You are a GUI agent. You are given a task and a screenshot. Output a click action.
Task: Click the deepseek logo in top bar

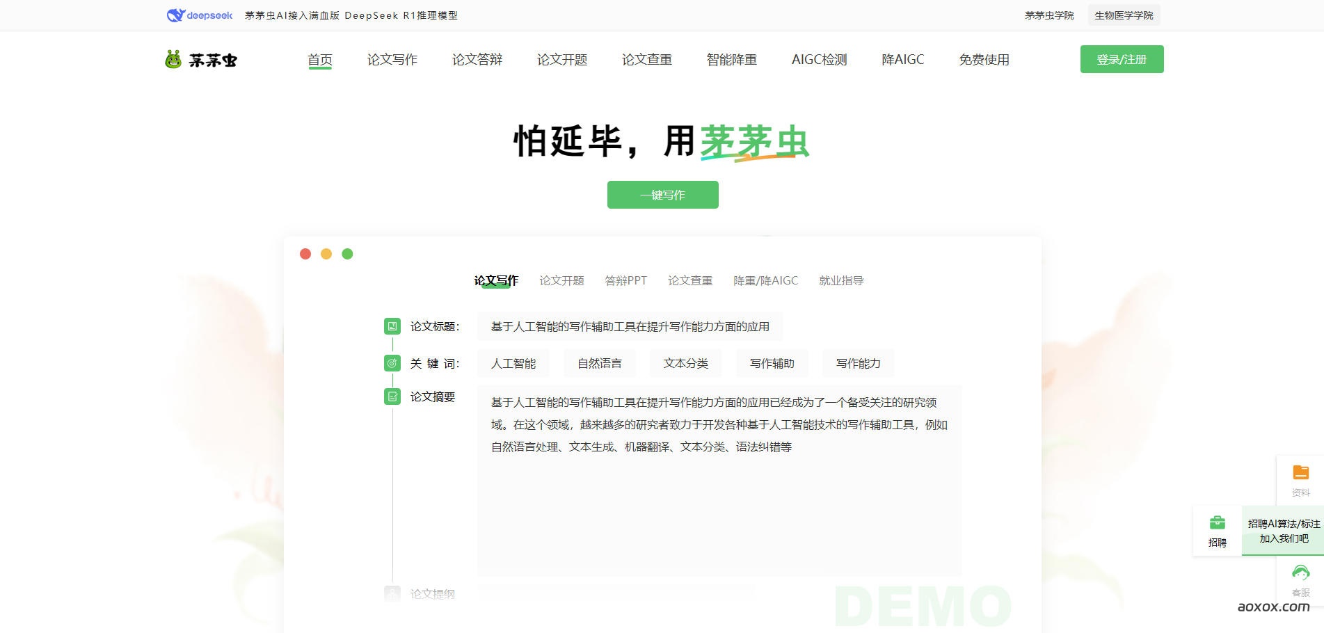pos(200,15)
